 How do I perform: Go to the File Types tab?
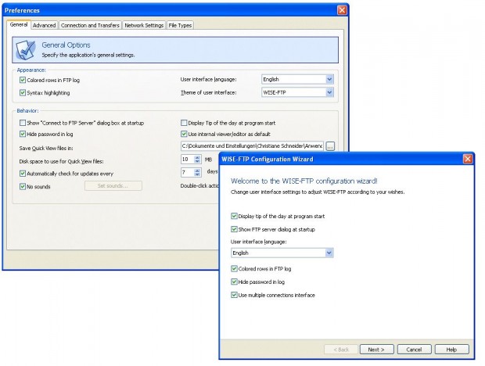(x=180, y=25)
